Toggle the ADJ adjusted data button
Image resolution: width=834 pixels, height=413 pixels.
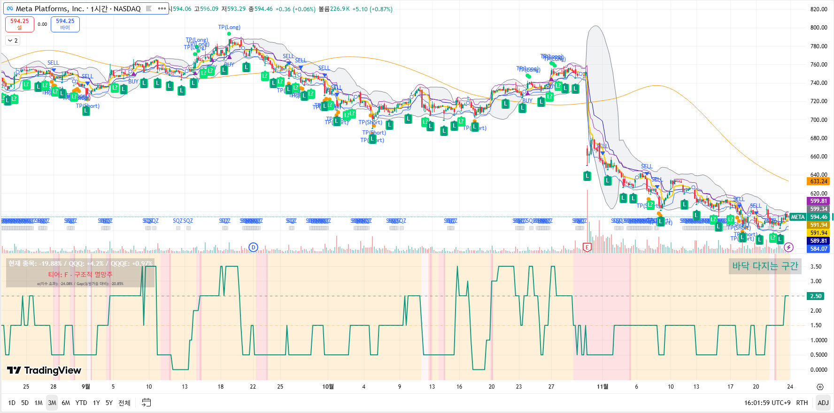(823, 403)
